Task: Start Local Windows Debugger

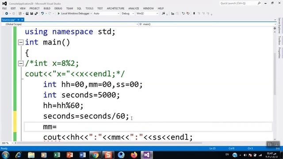Action: coord(73,14)
